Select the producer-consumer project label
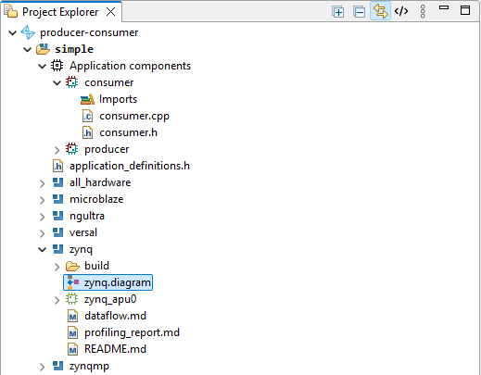This screenshot has width=481, height=375. click(x=89, y=32)
